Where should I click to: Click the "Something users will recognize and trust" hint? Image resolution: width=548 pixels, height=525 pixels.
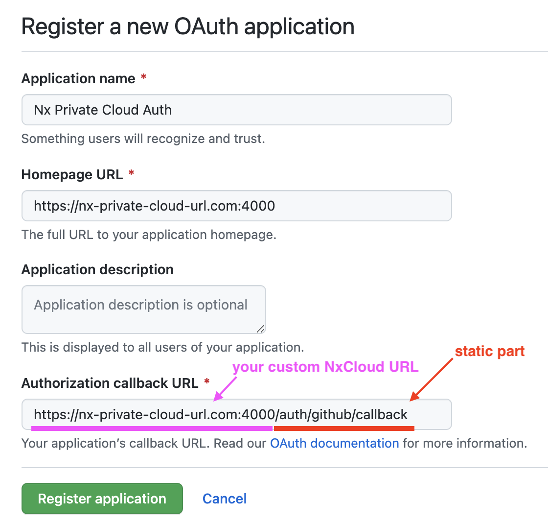(x=143, y=139)
